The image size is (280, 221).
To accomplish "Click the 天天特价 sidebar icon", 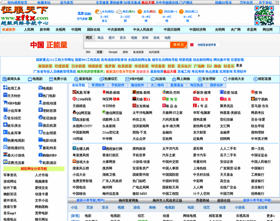I will (5, 95).
